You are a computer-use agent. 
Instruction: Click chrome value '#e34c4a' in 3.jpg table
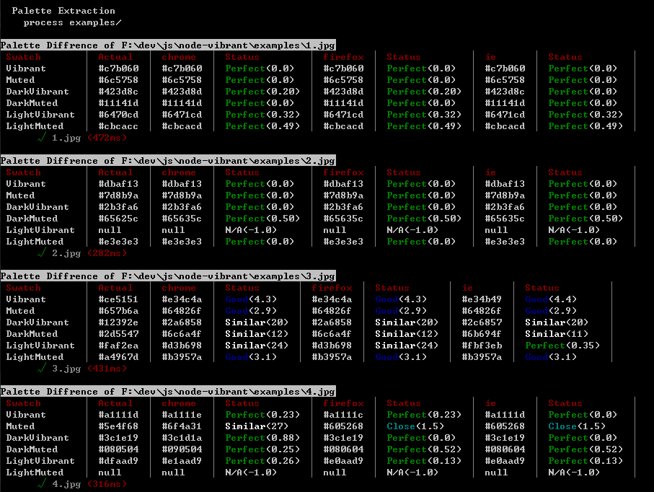pos(182,299)
